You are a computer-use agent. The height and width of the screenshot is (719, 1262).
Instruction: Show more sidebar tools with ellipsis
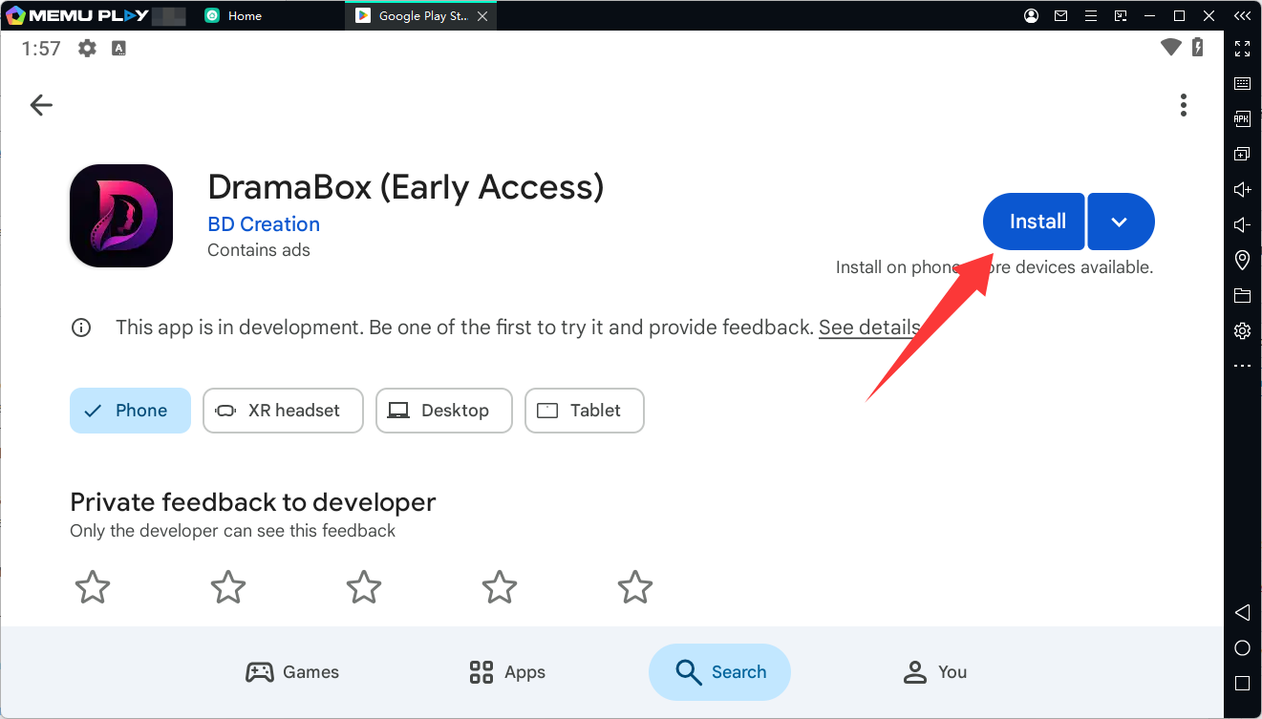click(1242, 366)
